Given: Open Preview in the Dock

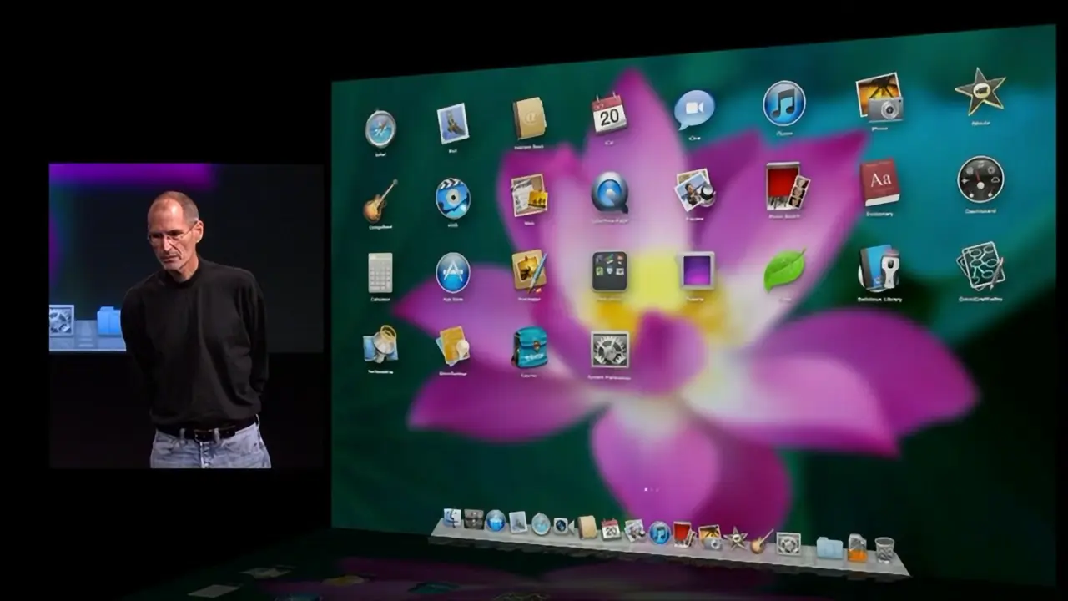Looking at the screenshot, I should coord(635,531).
